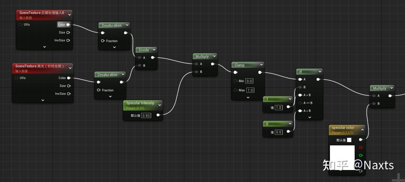The image size is (405, 182).
Task: Click output pin of Desaturation fed by 高光 texture
Action: click(121, 82)
